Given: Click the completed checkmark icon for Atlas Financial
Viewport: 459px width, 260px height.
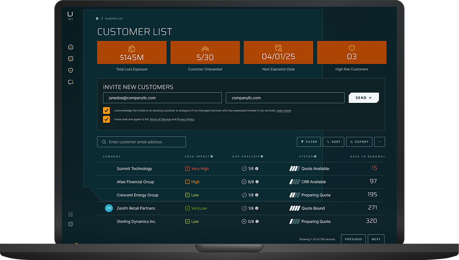Looking at the screenshot, I should click(x=244, y=182).
